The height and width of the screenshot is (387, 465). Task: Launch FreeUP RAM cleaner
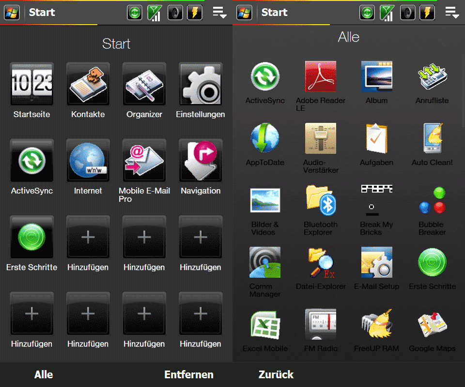point(377,324)
